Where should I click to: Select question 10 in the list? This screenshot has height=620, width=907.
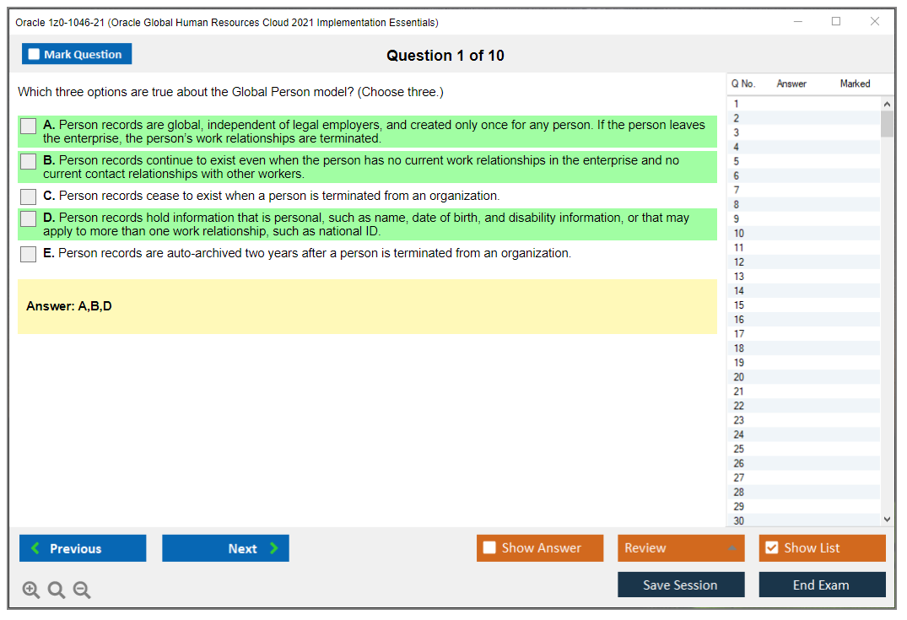pos(803,234)
